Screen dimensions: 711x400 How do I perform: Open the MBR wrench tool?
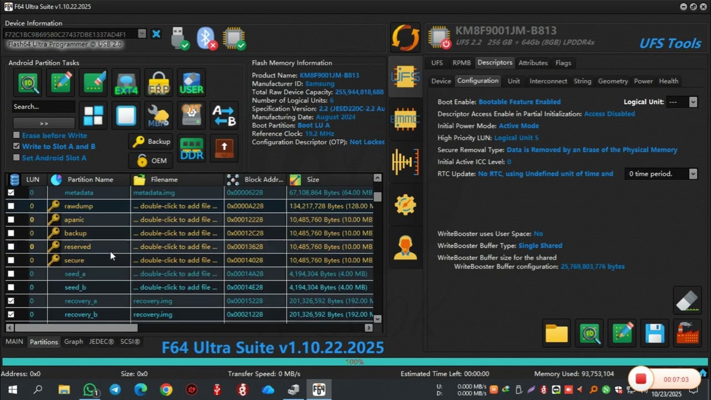159,116
